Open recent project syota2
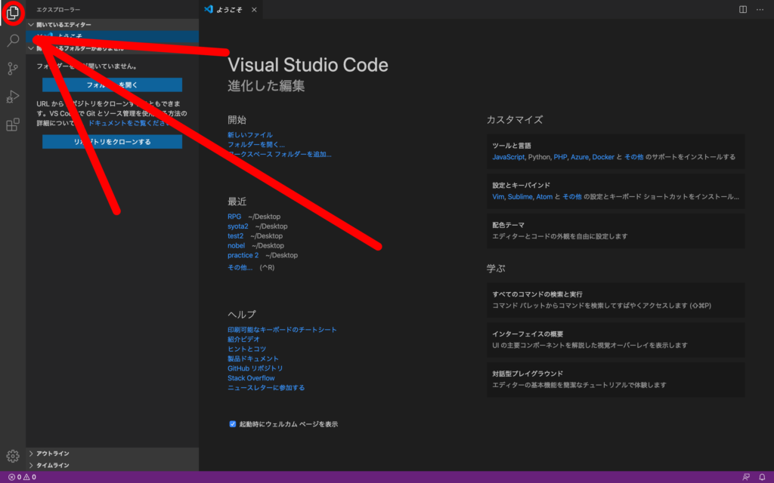The image size is (774, 483). pyautogui.click(x=237, y=226)
